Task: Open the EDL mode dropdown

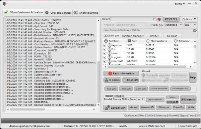Action: [190, 25]
